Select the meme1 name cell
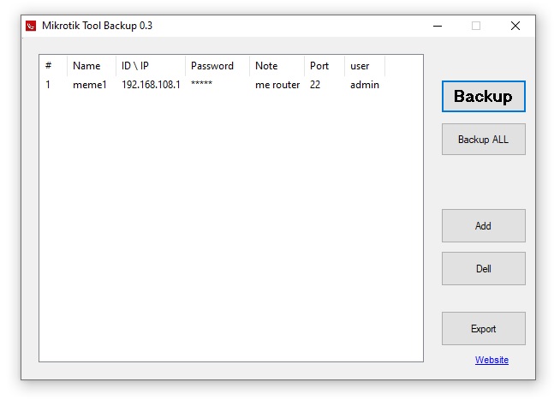560x406 pixels. (90, 85)
